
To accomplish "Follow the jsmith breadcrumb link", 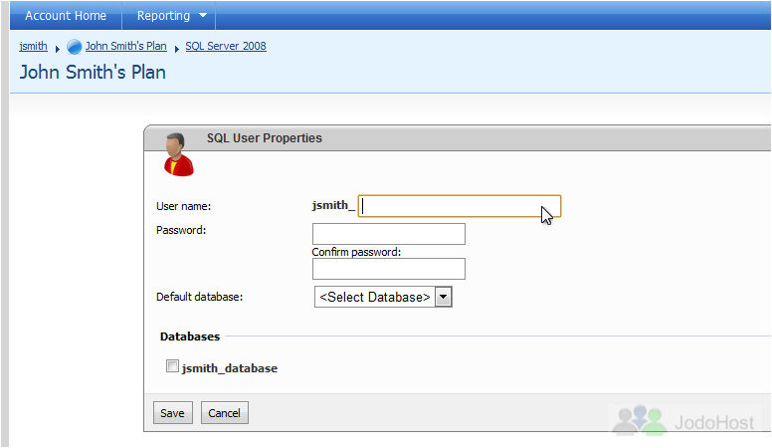I will [34, 46].
